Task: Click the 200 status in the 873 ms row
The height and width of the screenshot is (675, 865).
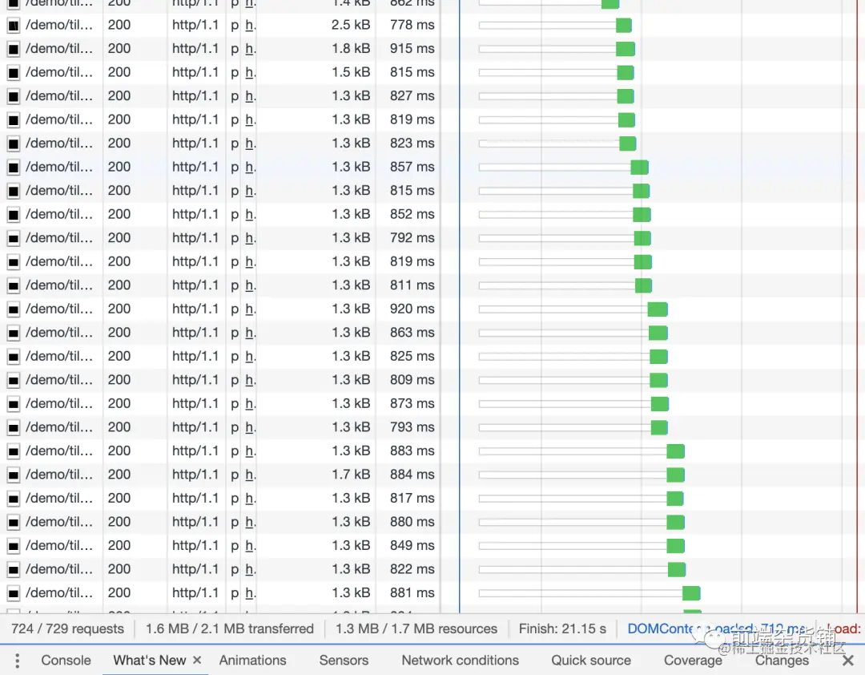Action: [x=119, y=404]
